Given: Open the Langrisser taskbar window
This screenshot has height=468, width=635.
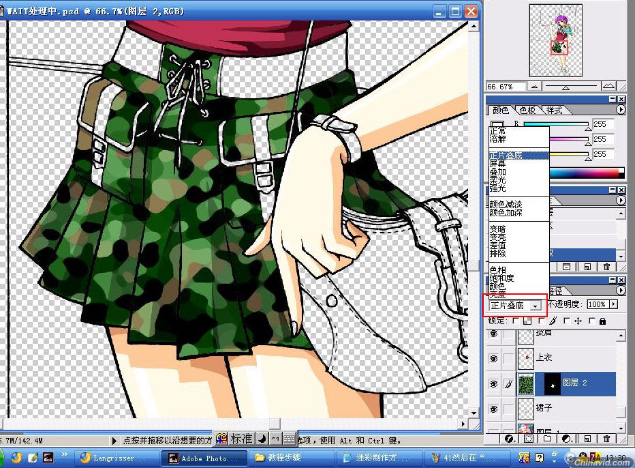Looking at the screenshot, I should (117, 458).
